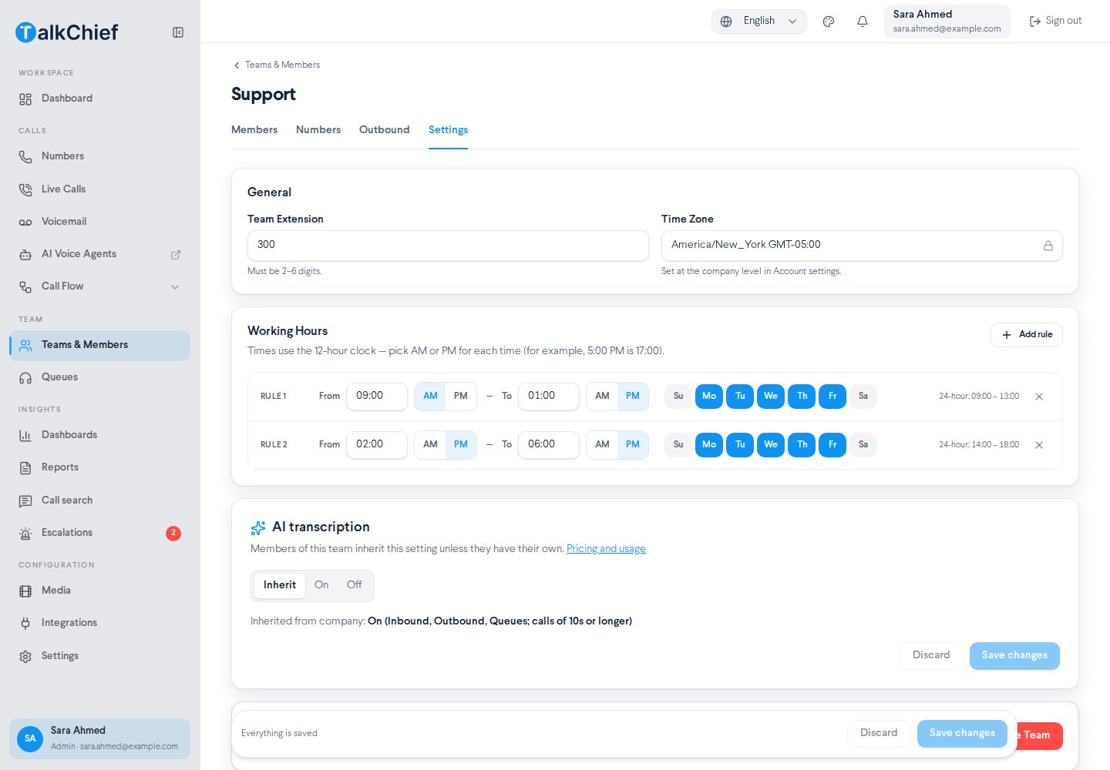Click the Voicemail icon

(25, 222)
